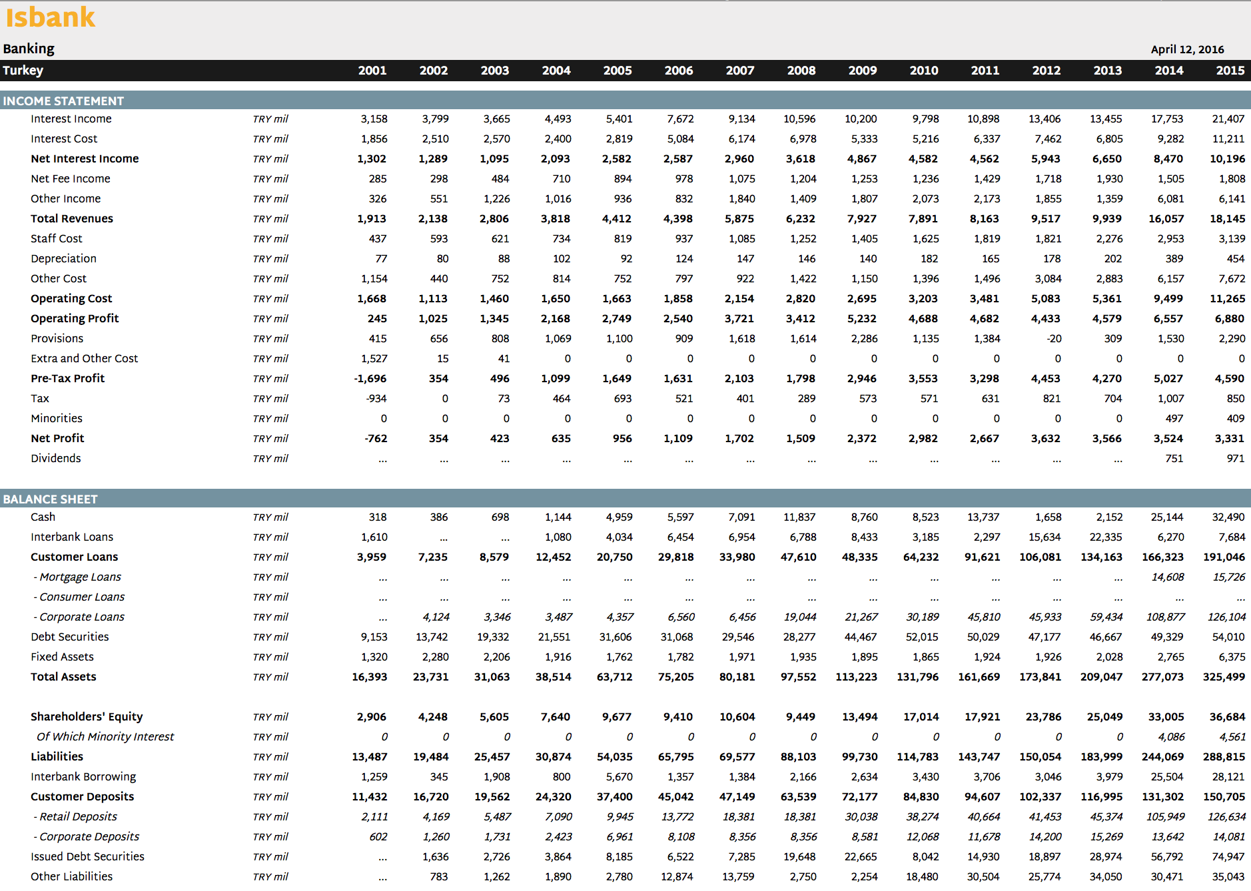
Task: Click the Interbank Borrowing row label
Action: click(x=83, y=776)
